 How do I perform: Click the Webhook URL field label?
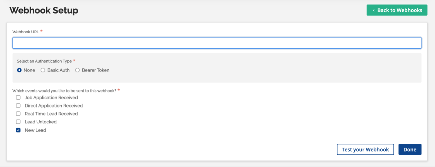coord(26,32)
